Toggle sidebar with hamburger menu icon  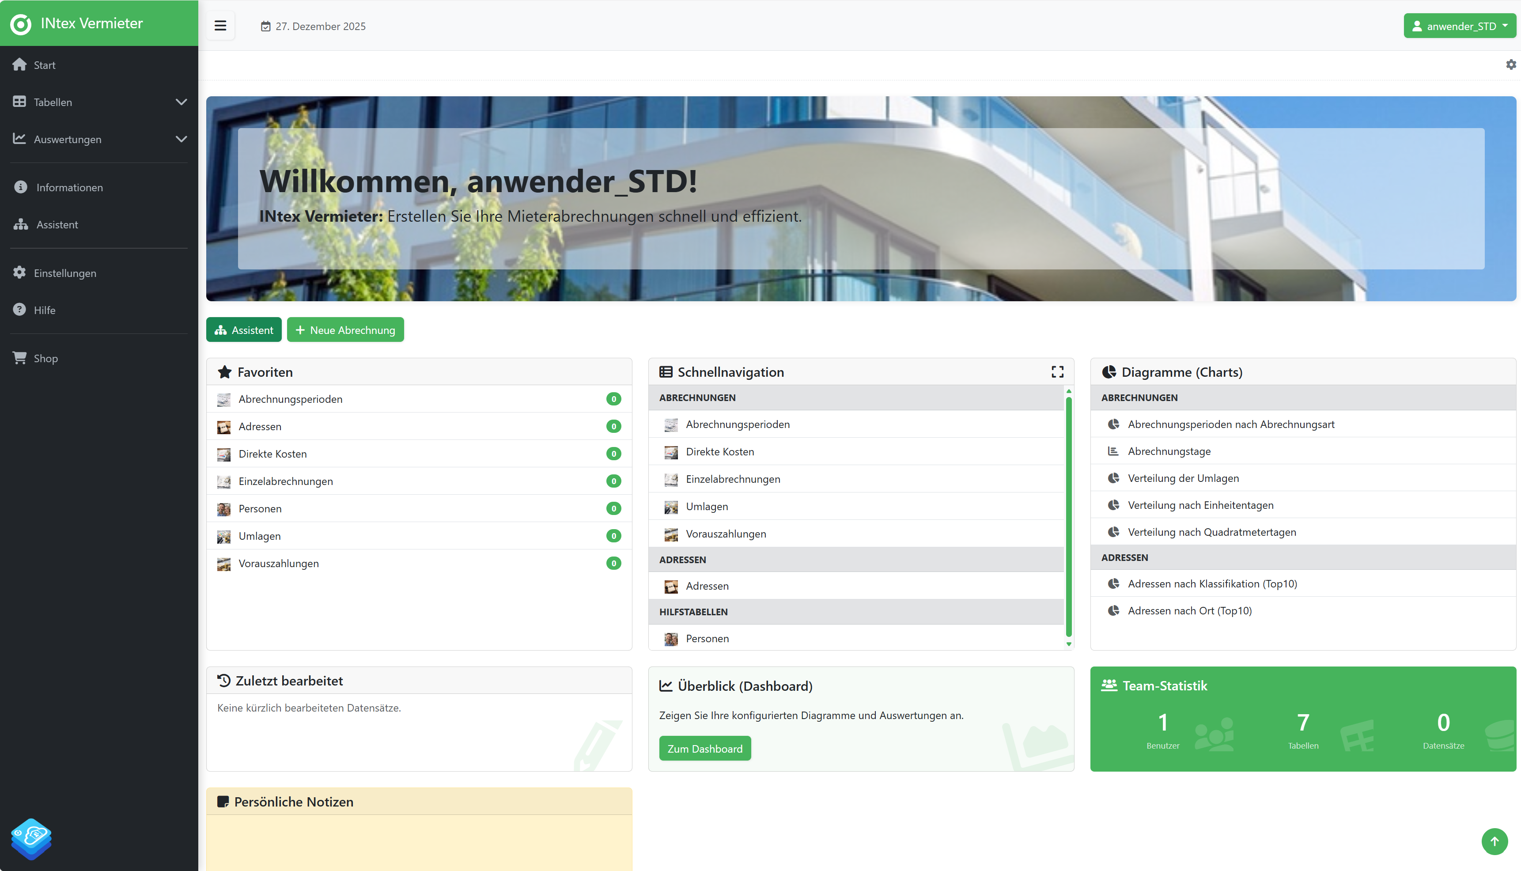point(220,26)
